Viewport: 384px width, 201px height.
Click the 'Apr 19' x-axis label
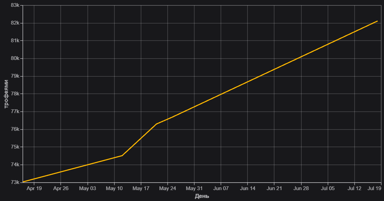pos(34,188)
